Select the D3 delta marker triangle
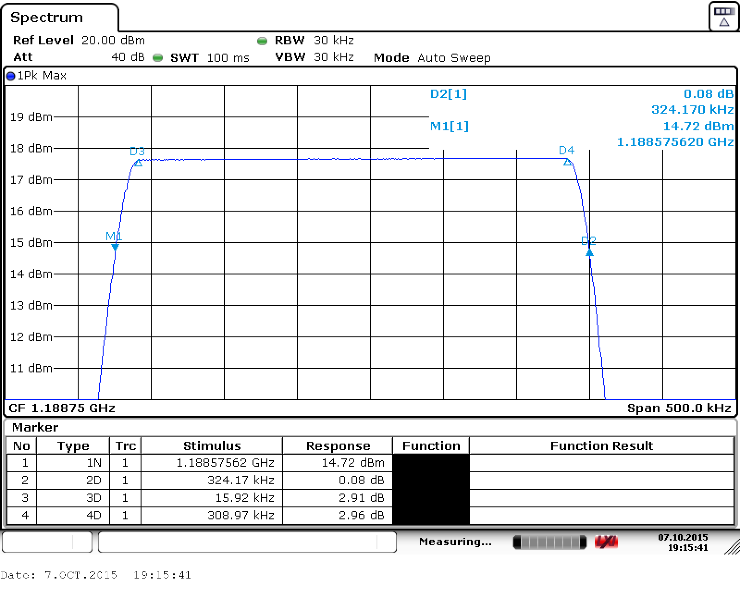The width and height of the screenshot is (740, 597). 138,163
